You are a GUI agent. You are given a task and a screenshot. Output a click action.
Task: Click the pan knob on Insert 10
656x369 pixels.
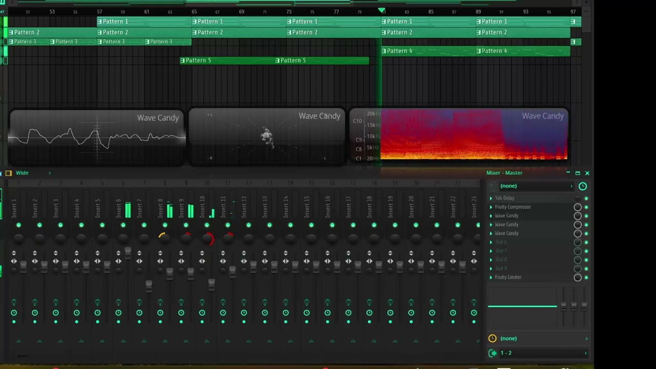click(207, 238)
